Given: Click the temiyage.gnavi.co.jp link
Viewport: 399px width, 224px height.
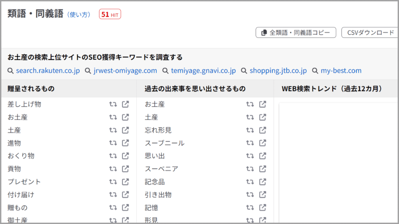Looking at the screenshot, I should click(x=203, y=71).
